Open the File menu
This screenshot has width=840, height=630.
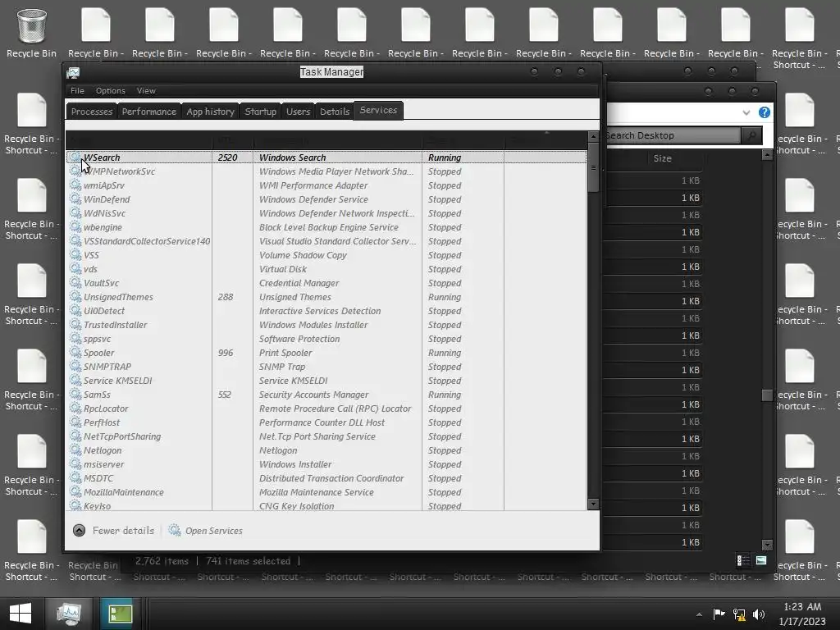[77, 90]
